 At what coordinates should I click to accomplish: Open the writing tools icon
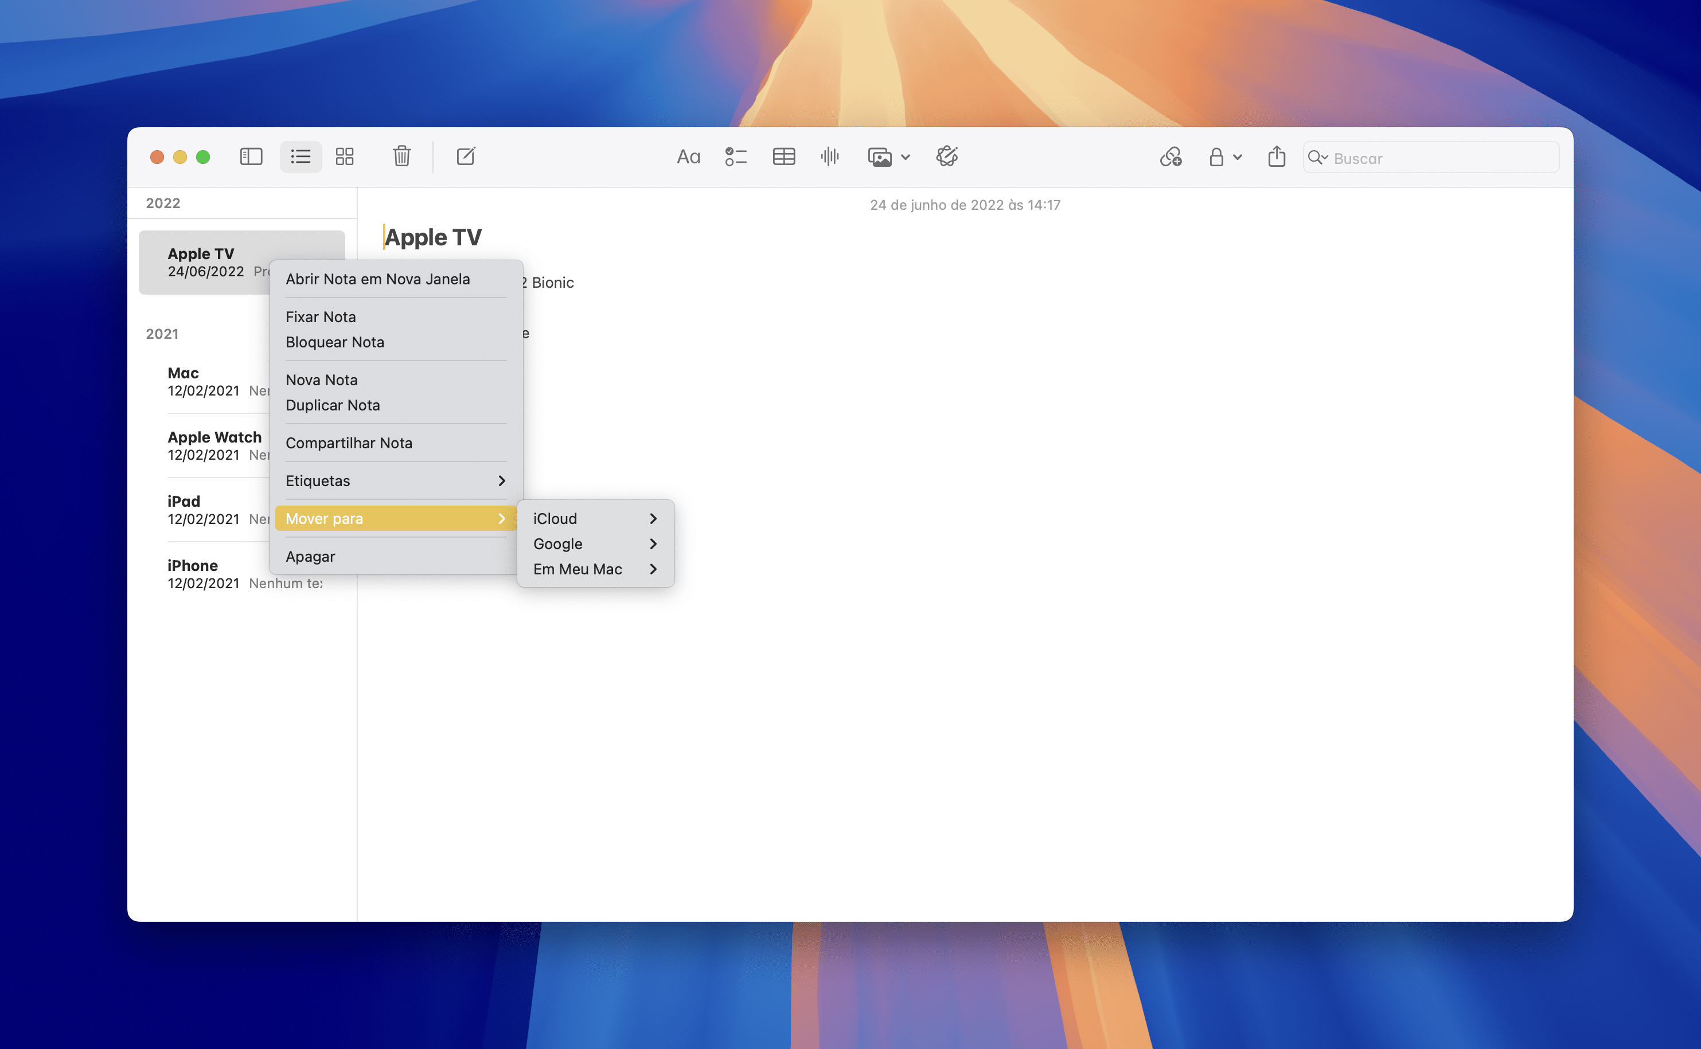[947, 157]
